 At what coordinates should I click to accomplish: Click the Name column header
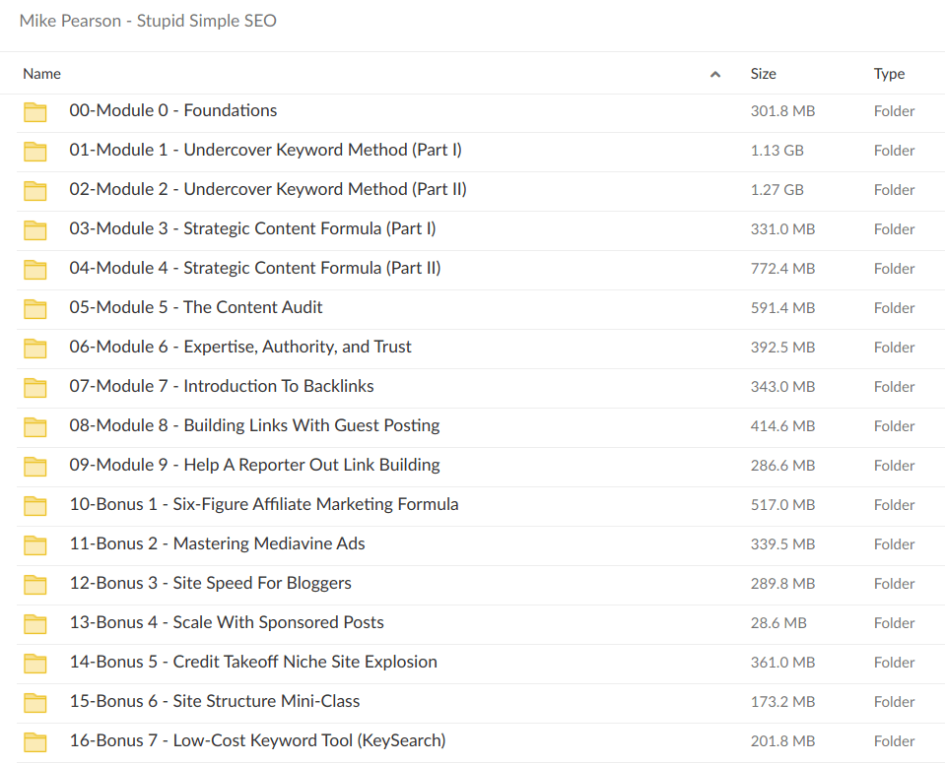tap(41, 73)
